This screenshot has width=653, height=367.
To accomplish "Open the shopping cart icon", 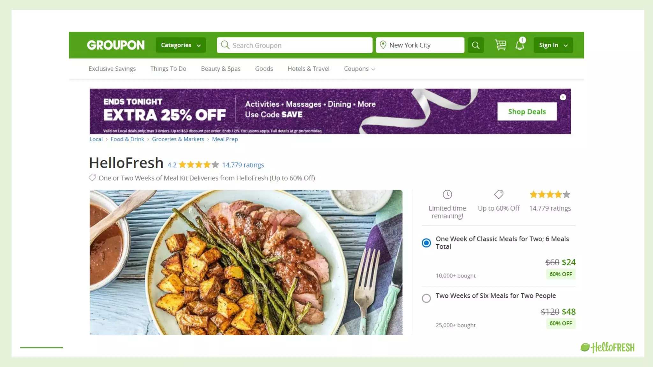I will pyautogui.click(x=500, y=45).
